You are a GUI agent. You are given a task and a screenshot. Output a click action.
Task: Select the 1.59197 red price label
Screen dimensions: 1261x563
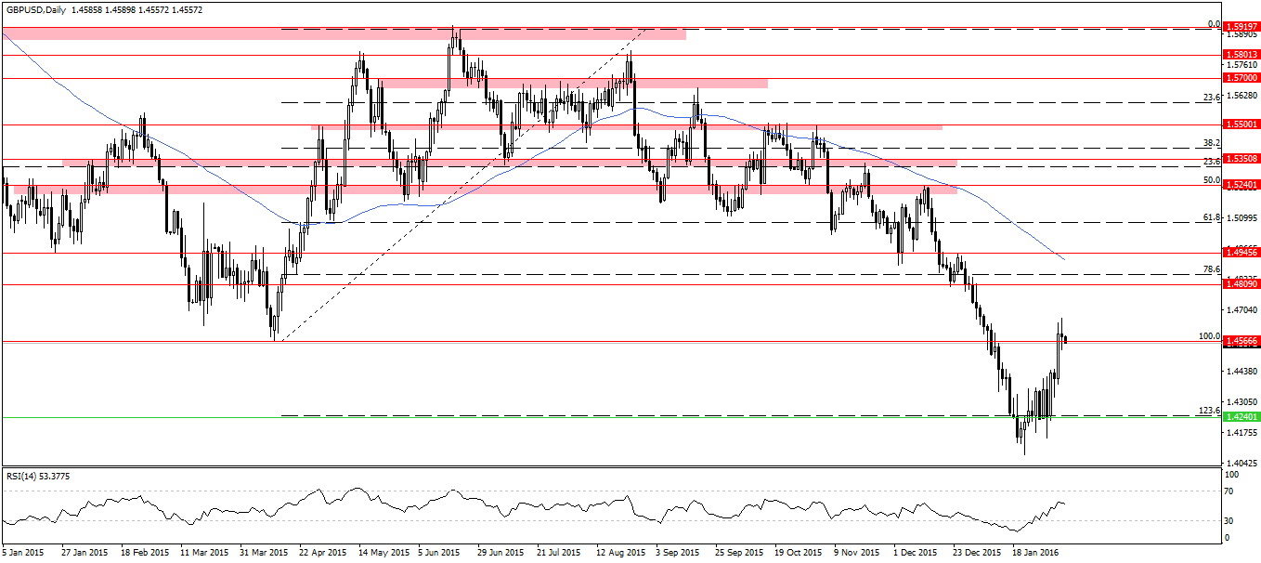tap(1241, 27)
